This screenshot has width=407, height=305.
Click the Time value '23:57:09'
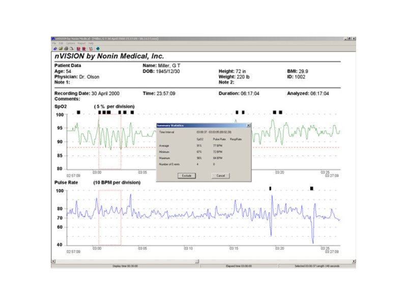166,94
